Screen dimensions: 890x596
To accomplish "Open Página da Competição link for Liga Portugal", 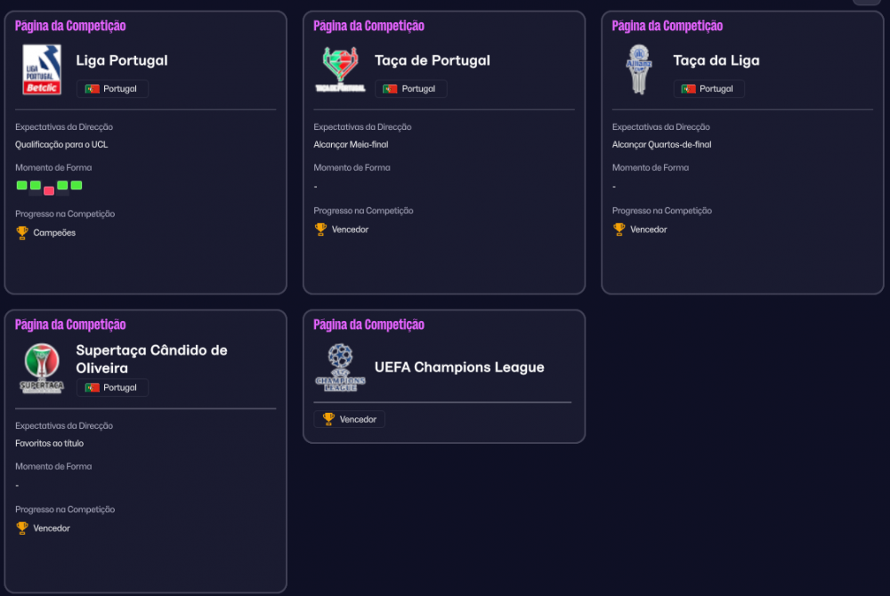I will (x=70, y=26).
